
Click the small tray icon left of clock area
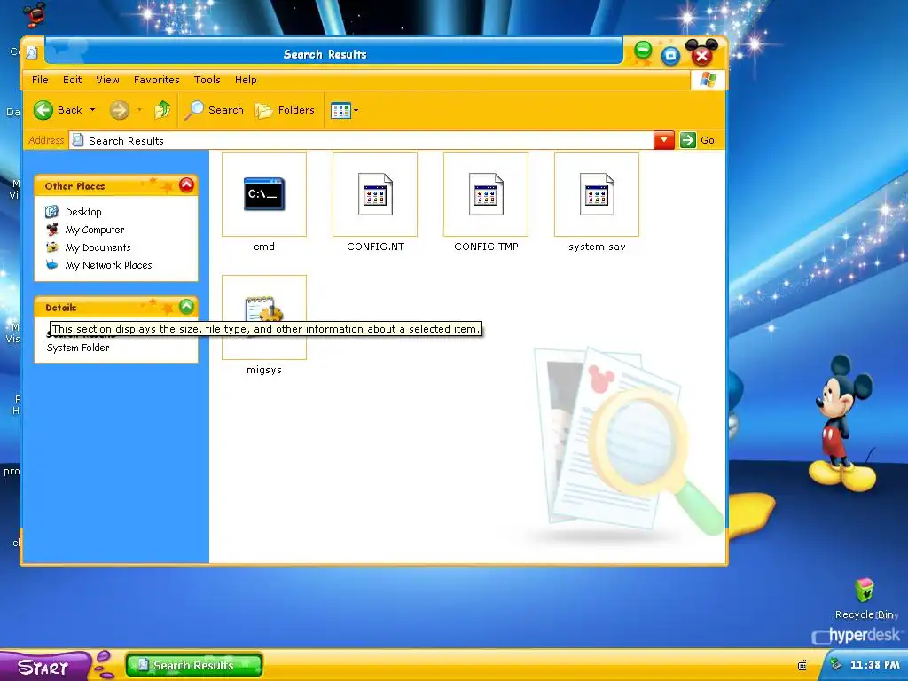coord(802,665)
